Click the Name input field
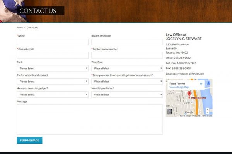The width and height of the screenshot is (232, 154). click(x=53, y=42)
